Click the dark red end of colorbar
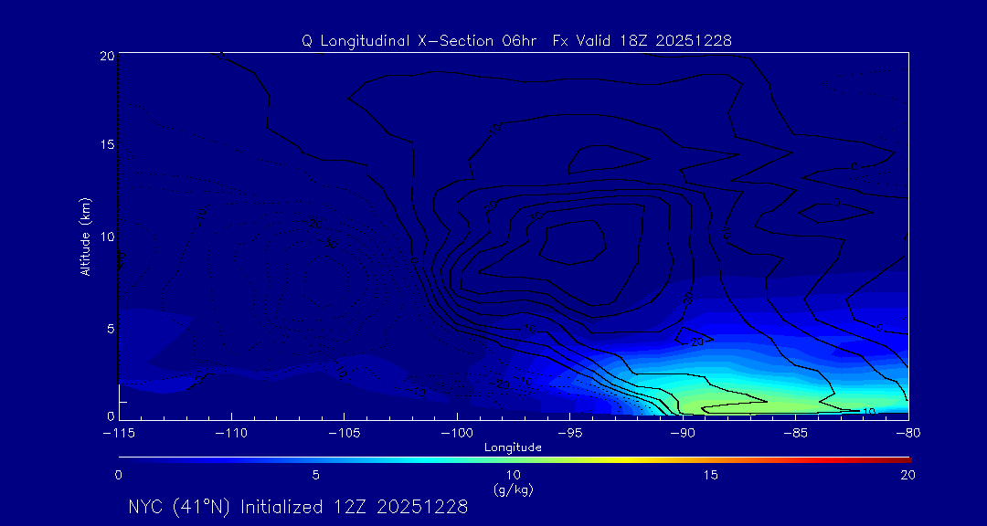987x526 pixels. click(903, 460)
